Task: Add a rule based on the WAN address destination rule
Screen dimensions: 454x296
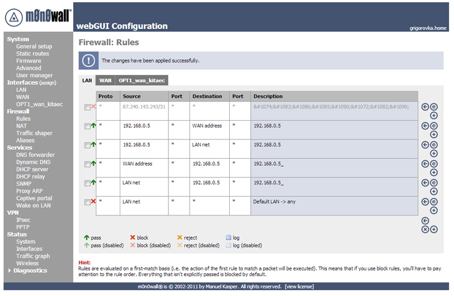Action: (x=434, y=134)
